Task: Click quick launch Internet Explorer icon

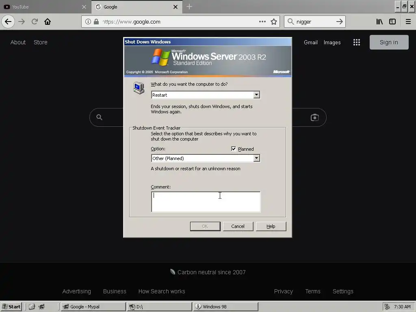Action: click(x=32, y=307)
